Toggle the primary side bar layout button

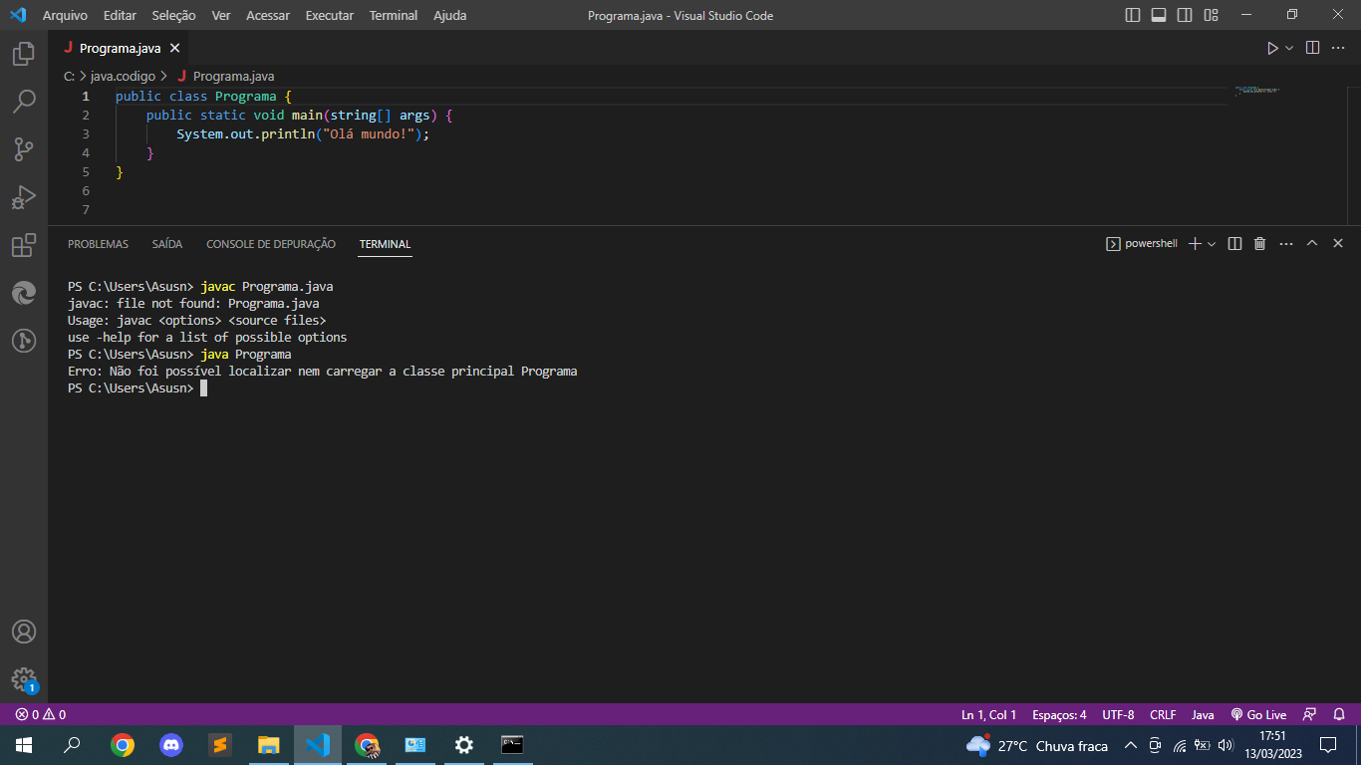point(1133,15)
